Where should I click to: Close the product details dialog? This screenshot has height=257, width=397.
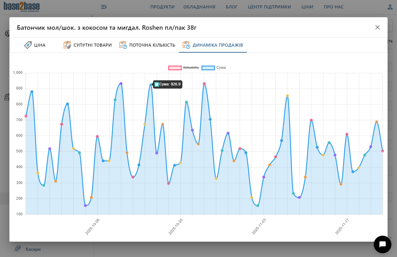tap(377, 27)
